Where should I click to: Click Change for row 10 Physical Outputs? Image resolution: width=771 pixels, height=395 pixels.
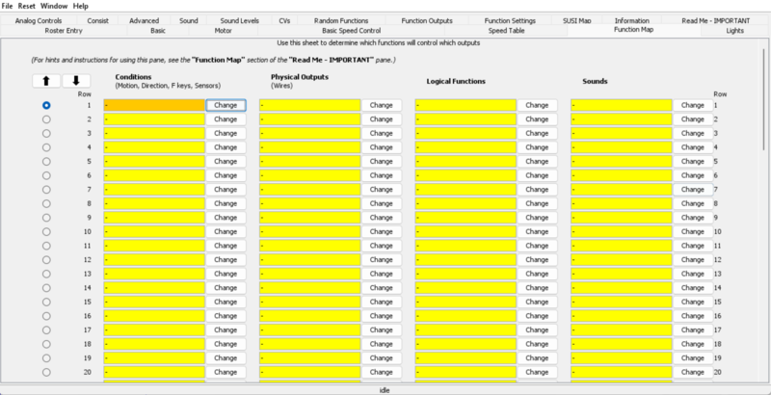[x=381, y=232]
